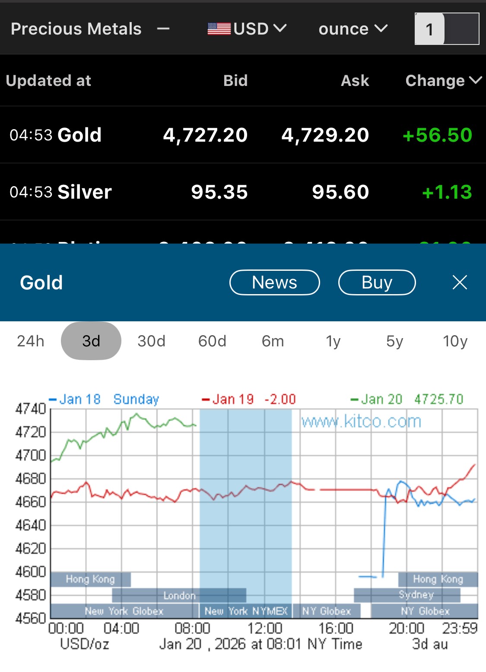The height and width of the screenshot is (672, 486).
Task: View the 5y gold chart
Action: 394,341
